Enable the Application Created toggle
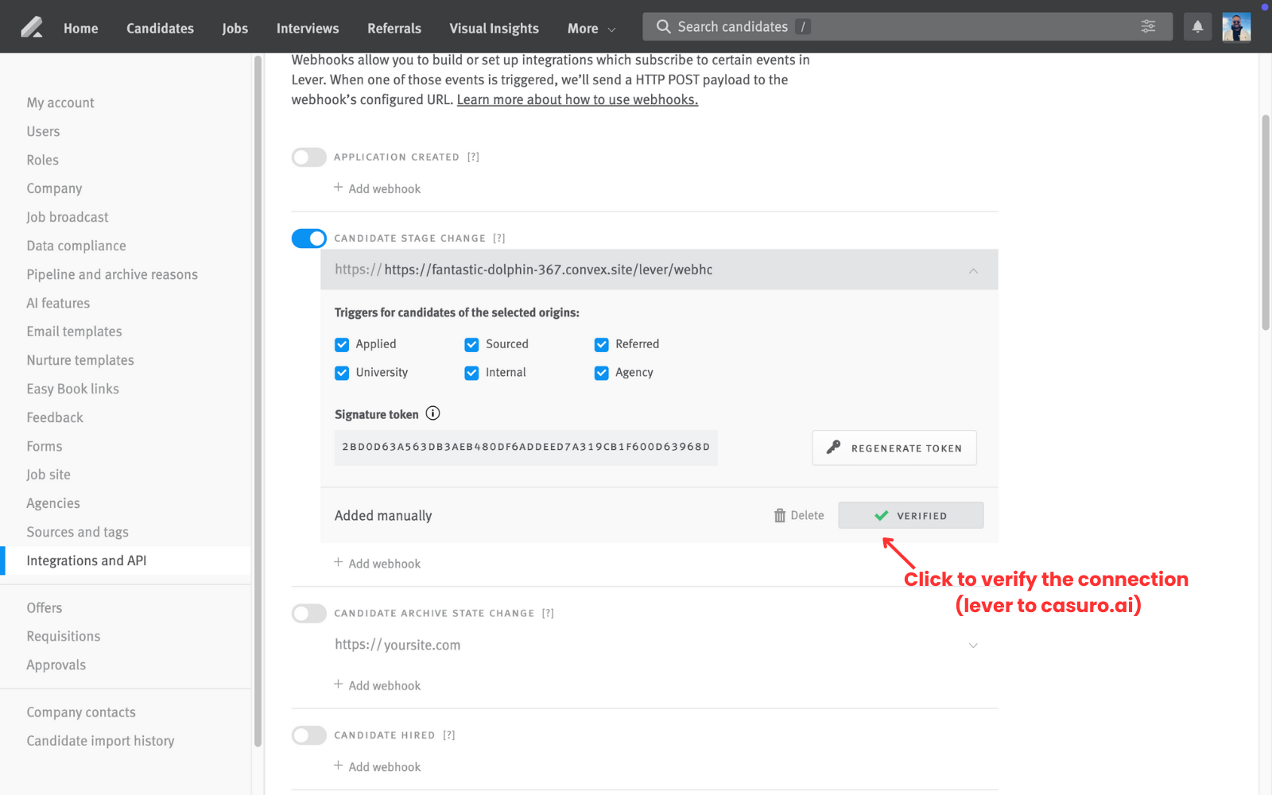Image resolution: width=1272 pixels, height=795 pixels. 308,157
